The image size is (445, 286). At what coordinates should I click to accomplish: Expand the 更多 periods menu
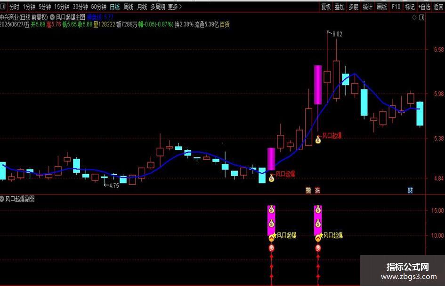click(175, 7)
